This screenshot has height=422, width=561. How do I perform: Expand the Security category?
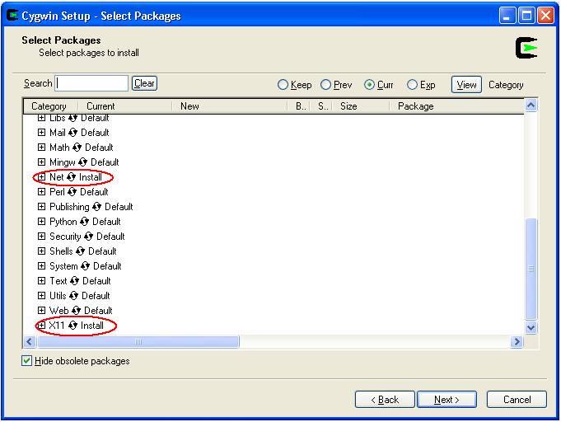[x=41, y=237]
